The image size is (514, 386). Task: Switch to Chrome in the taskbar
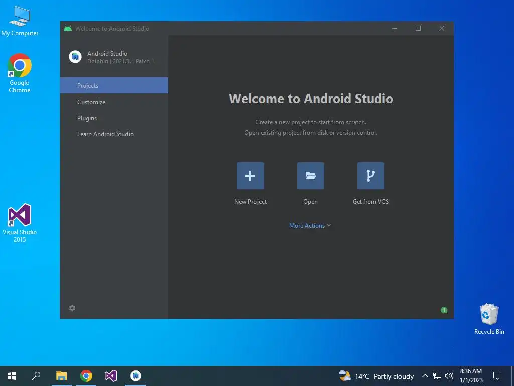(86, 376)
